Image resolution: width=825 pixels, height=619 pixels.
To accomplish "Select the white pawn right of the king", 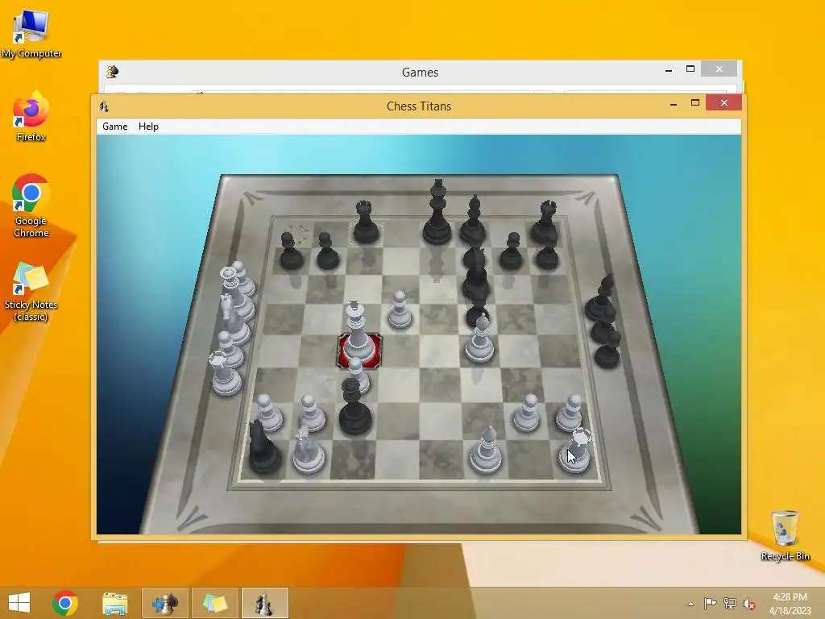I will click(400, 310).
